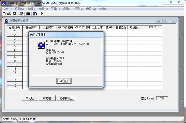Click the read-from-radio toolbar icon

pyautogui.click(x=28, y=14)
